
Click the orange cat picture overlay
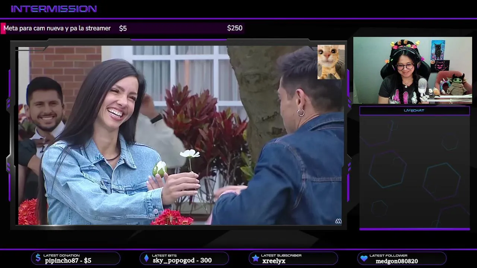[x=331, y=62]
